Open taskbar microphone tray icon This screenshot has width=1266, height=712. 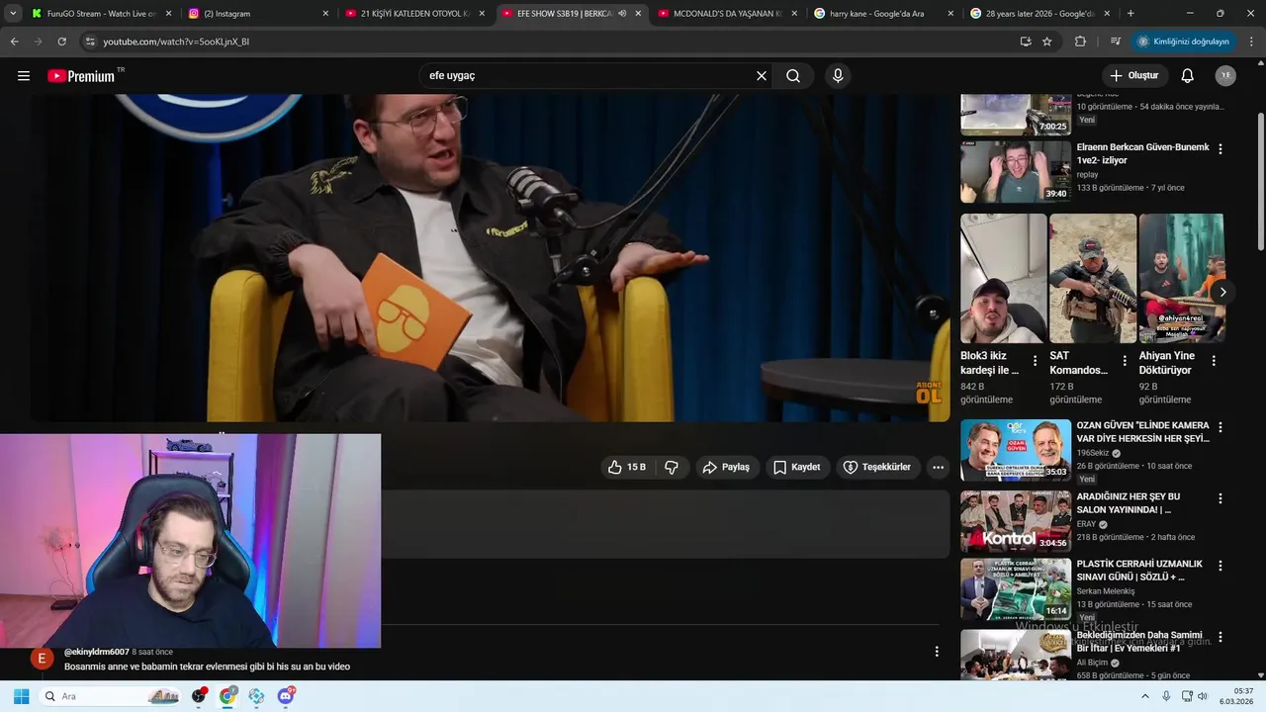pyautogui.click(x=1166, y=696)
